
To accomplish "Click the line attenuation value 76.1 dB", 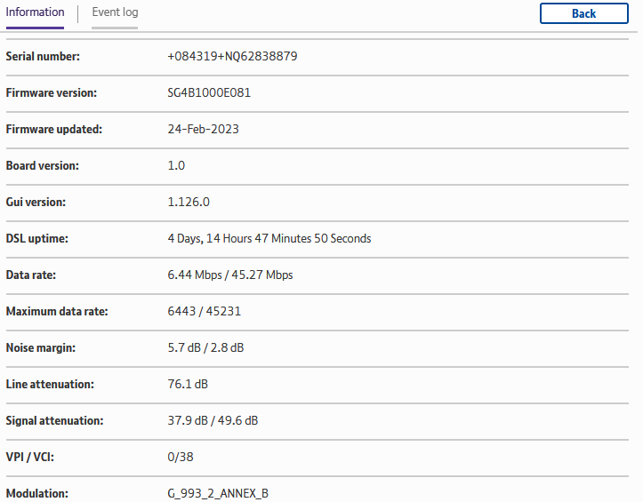I will pyautogui.click(x=187, y=384).
